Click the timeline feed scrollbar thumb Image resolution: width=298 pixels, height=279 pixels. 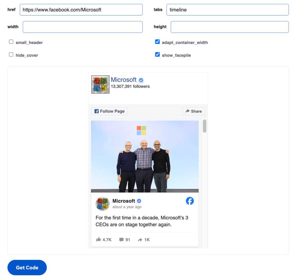pos(205,126)
